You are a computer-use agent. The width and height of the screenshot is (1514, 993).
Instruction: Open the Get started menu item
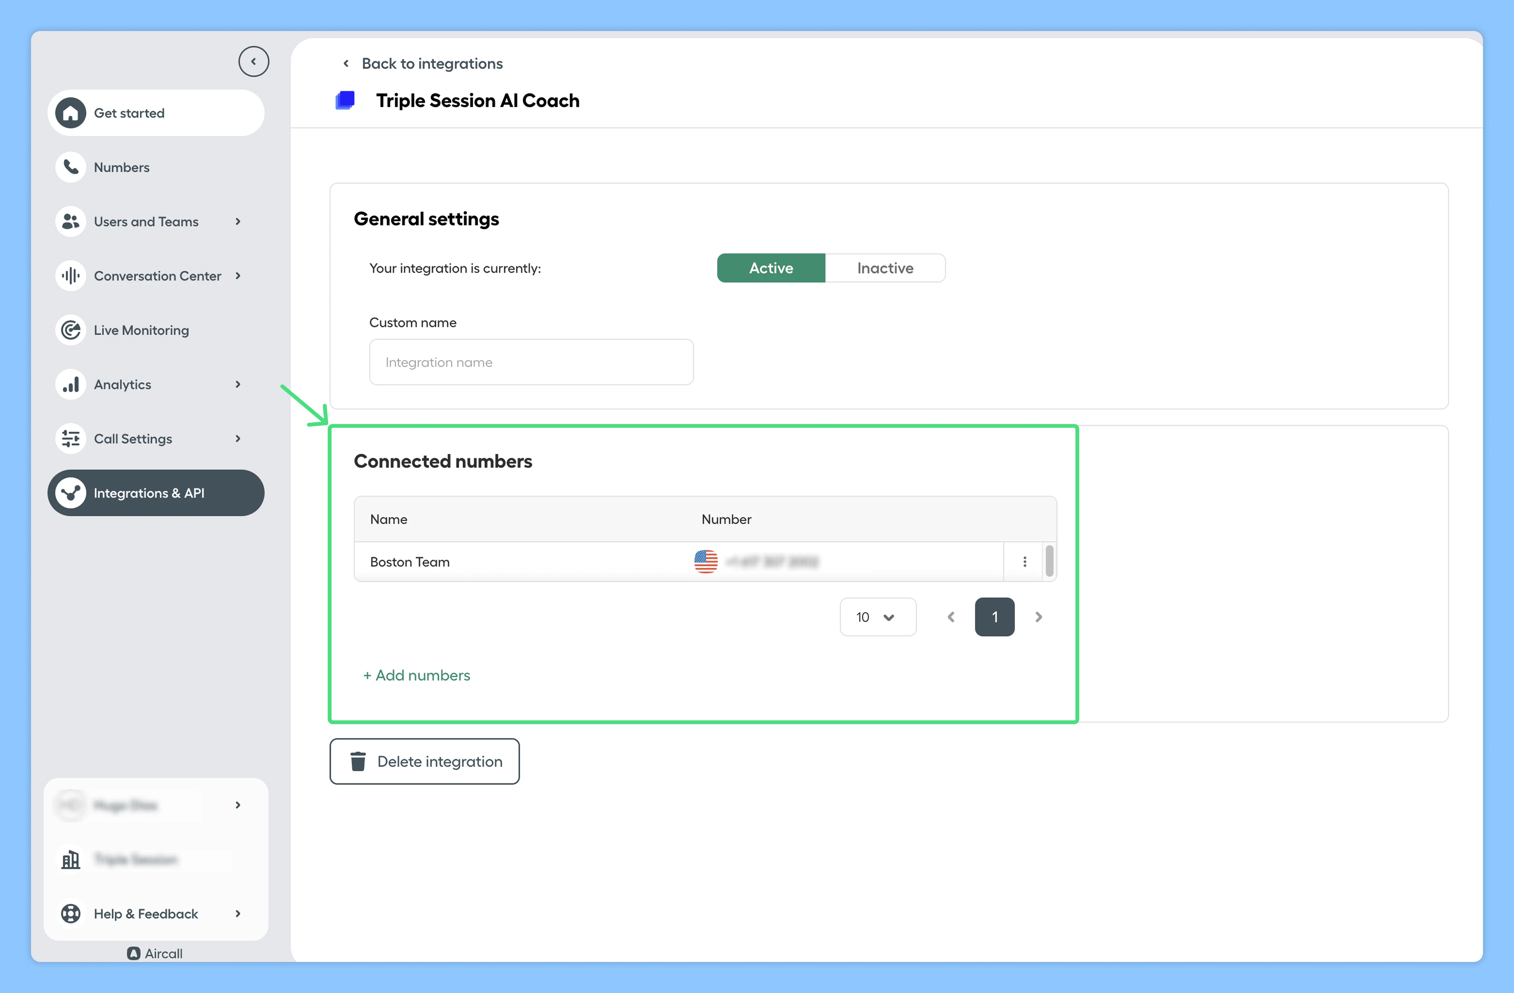[156, 112]
